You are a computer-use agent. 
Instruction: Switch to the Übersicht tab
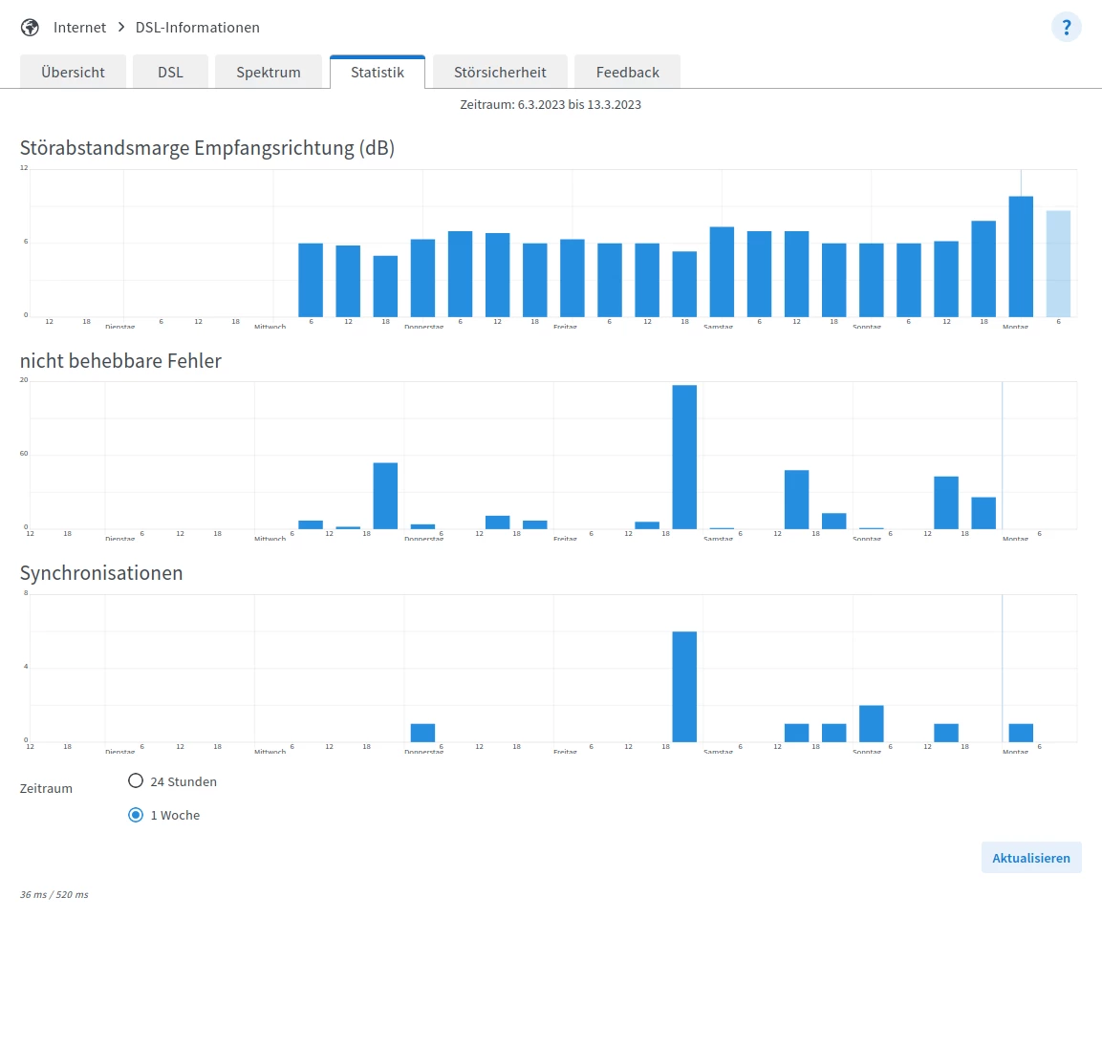tap(73, 72)
